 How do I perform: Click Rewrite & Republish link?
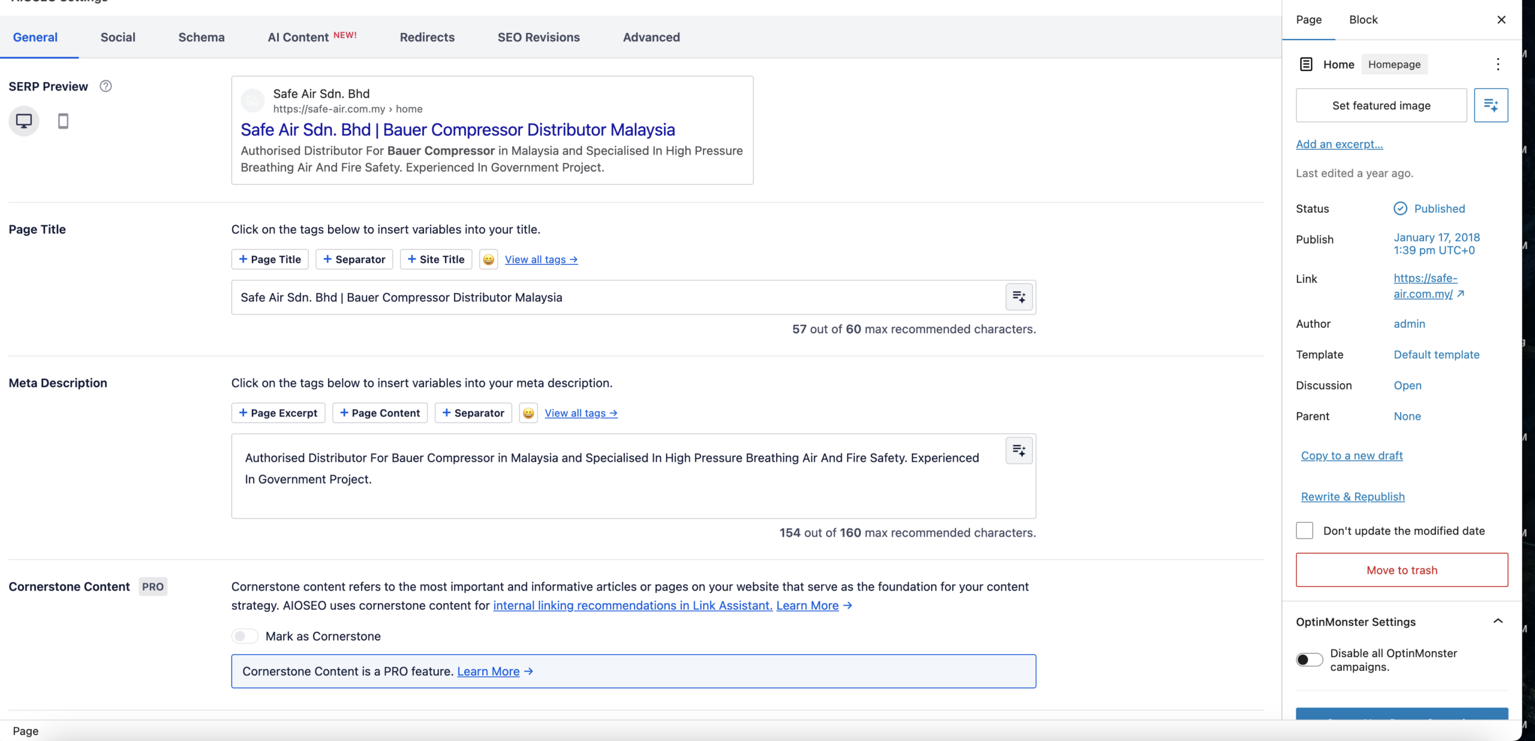tap(1353, 497)
